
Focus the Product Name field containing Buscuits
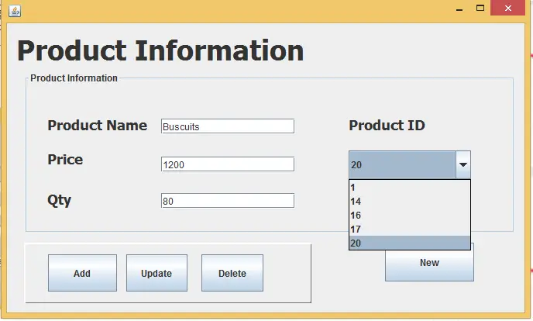coord(228,126)
